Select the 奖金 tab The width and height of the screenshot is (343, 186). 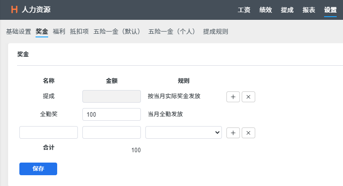coord(42,32)
